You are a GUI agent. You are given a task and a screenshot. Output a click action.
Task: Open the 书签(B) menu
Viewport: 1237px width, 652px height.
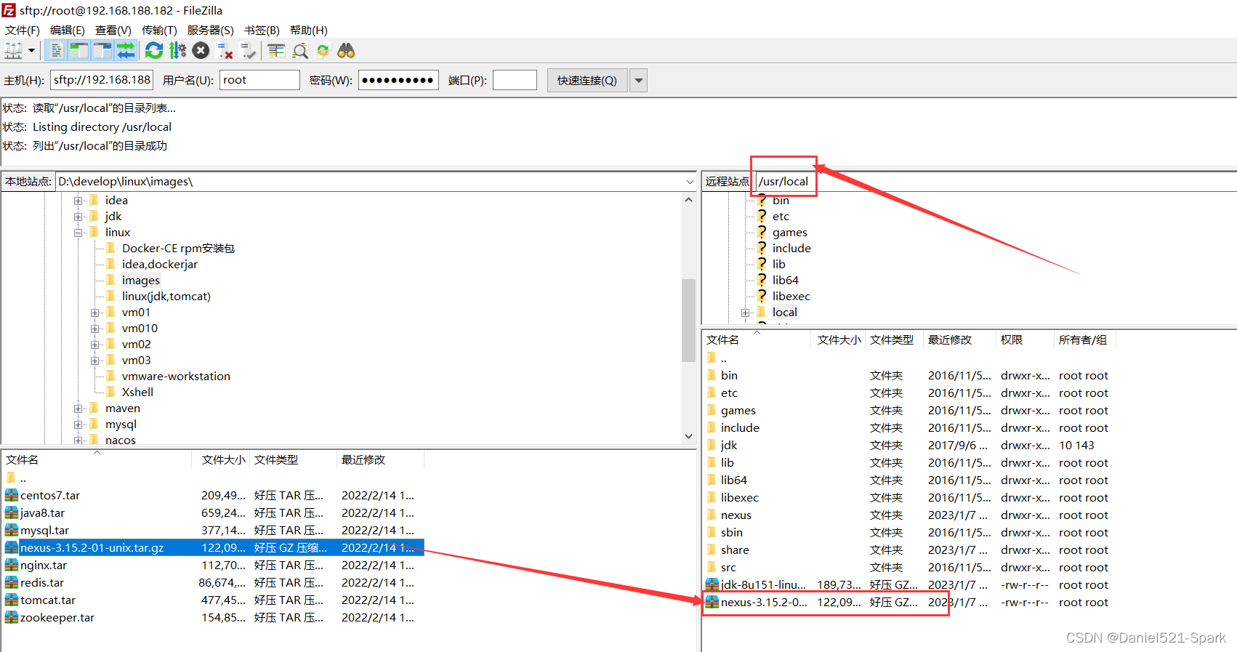[x=262, y=30]
